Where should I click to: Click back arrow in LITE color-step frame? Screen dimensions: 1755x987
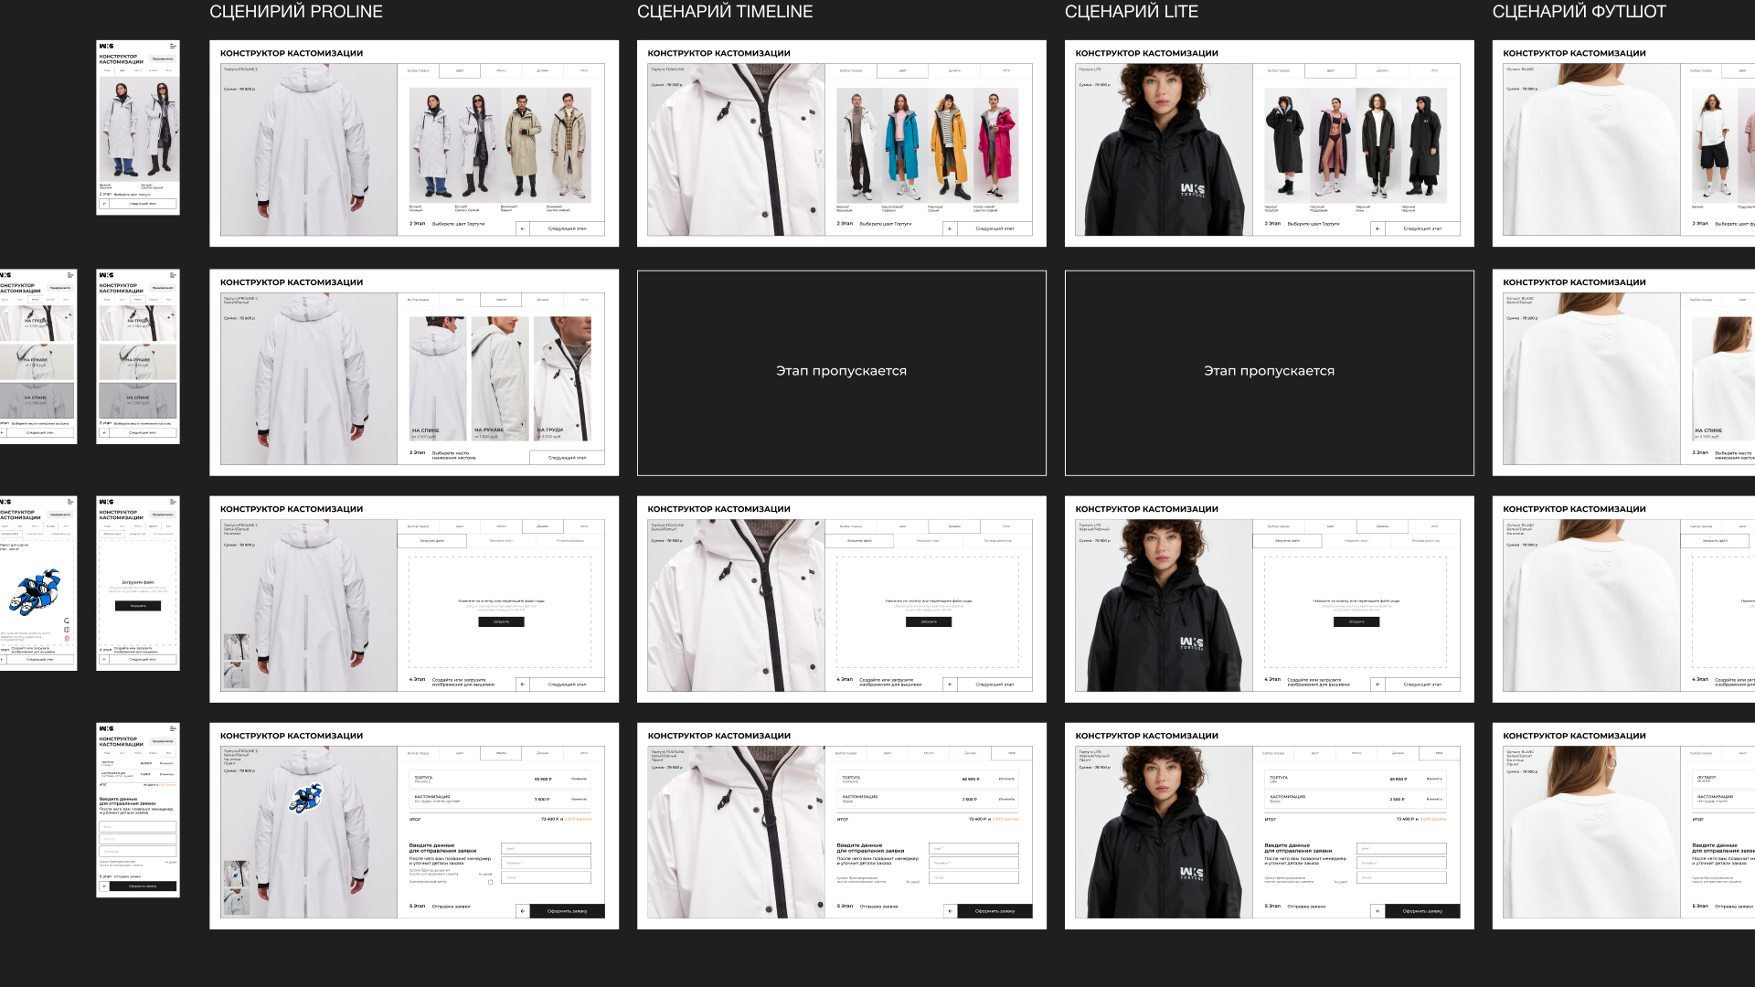[x=1377, y=228]
